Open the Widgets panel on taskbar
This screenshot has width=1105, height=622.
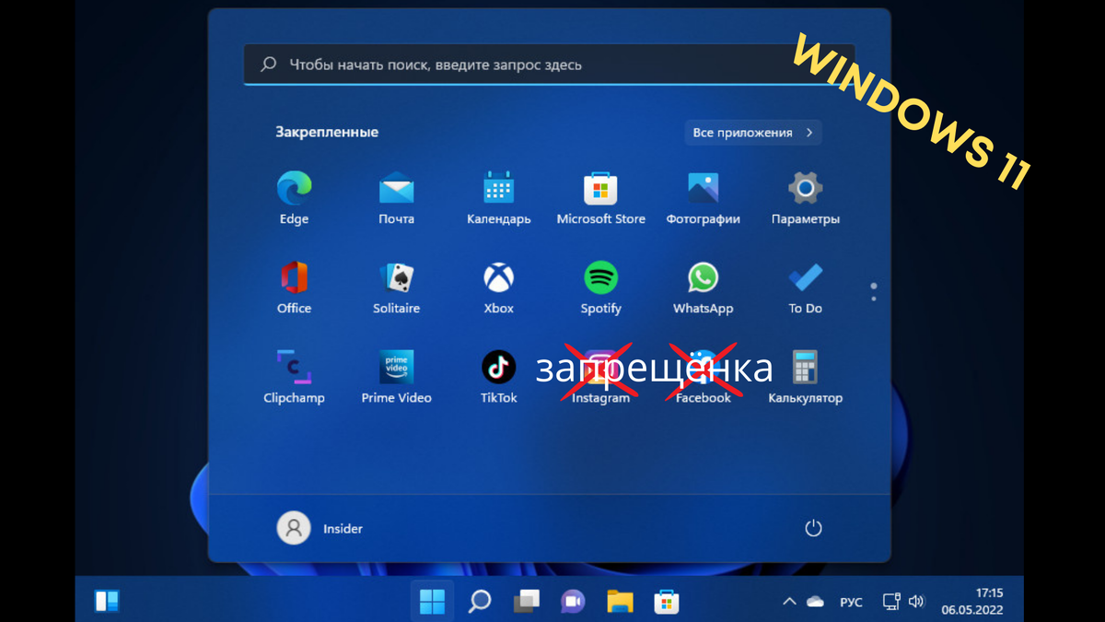107,602
